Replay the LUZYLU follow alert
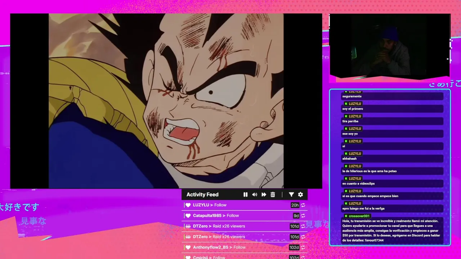This screenshot has width=461, height=259. pos(303,205)
